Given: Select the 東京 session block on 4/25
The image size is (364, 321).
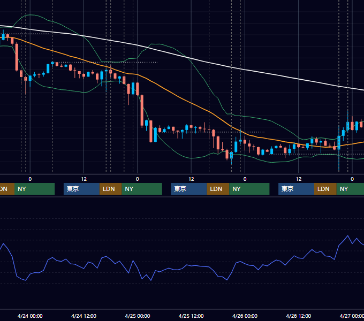Looking at the screenshot, I should [x=189, y=189].
